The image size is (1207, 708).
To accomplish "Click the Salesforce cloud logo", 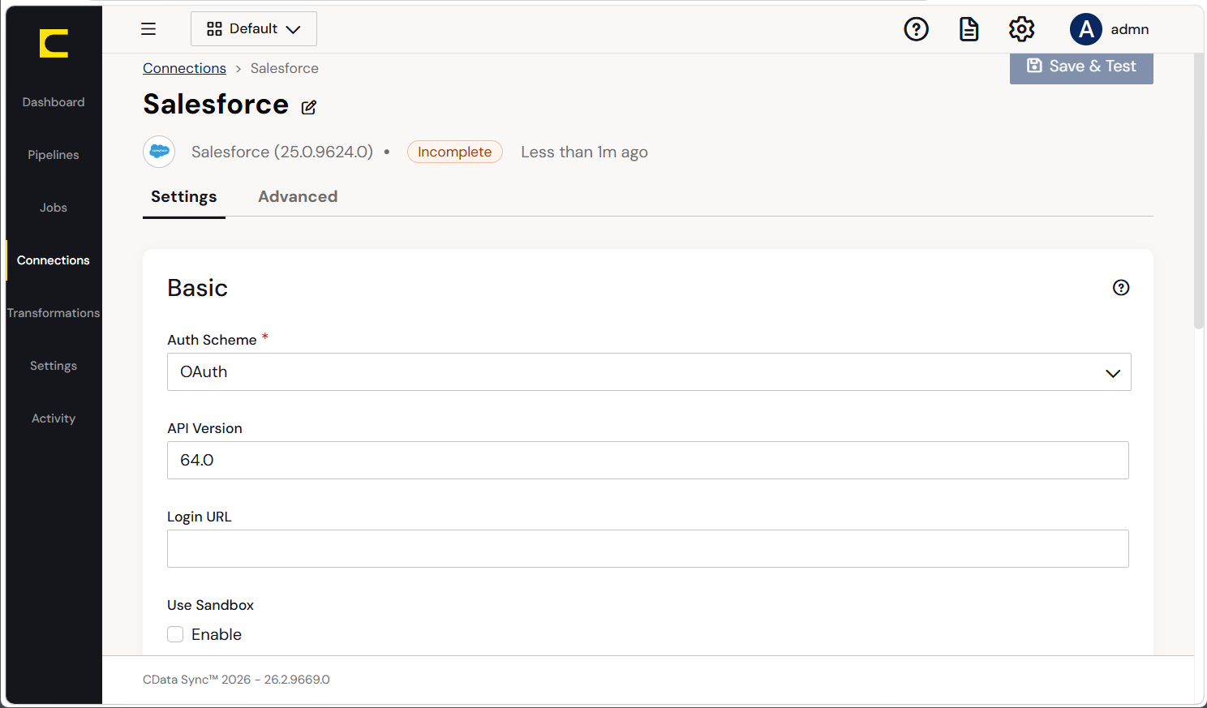I will [159, 152].
